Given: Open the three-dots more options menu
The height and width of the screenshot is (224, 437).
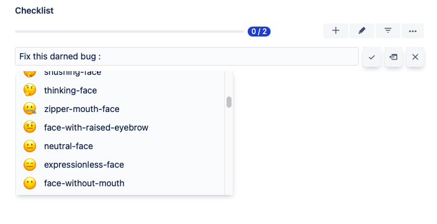Looking at the screenshot, I should click(x=413, y=31).
